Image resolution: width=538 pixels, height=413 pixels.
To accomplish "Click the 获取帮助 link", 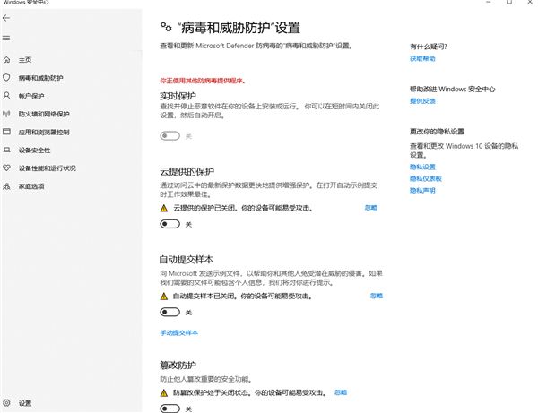I will tap(422, 58).
